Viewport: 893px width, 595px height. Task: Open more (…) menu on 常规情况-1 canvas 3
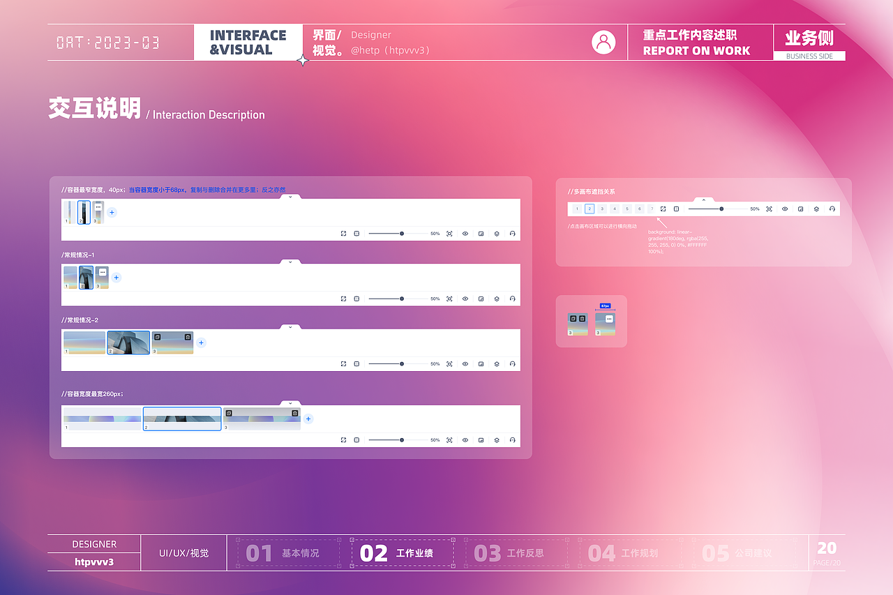click(102, 272)
